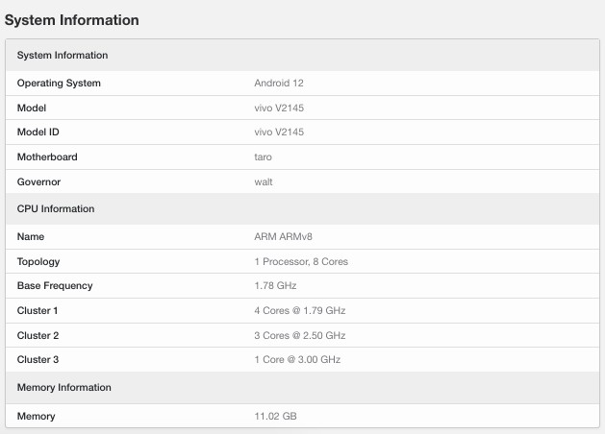Select the 11.02 GB memory value
The width and height of the screenshot is (605, 434).
(275, 416)
